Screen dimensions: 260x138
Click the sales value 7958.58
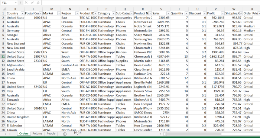click(x=161, y=91)
